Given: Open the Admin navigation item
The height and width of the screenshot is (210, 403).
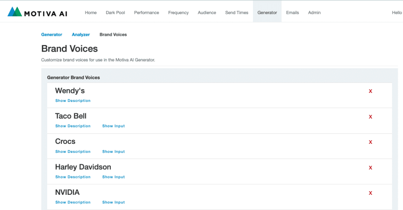Looking at the screenshot, I should (x=314, y=13).
